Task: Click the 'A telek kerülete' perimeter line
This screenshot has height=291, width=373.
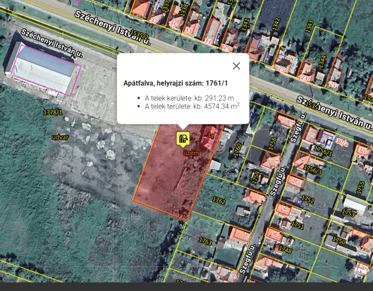Action: 189,98
